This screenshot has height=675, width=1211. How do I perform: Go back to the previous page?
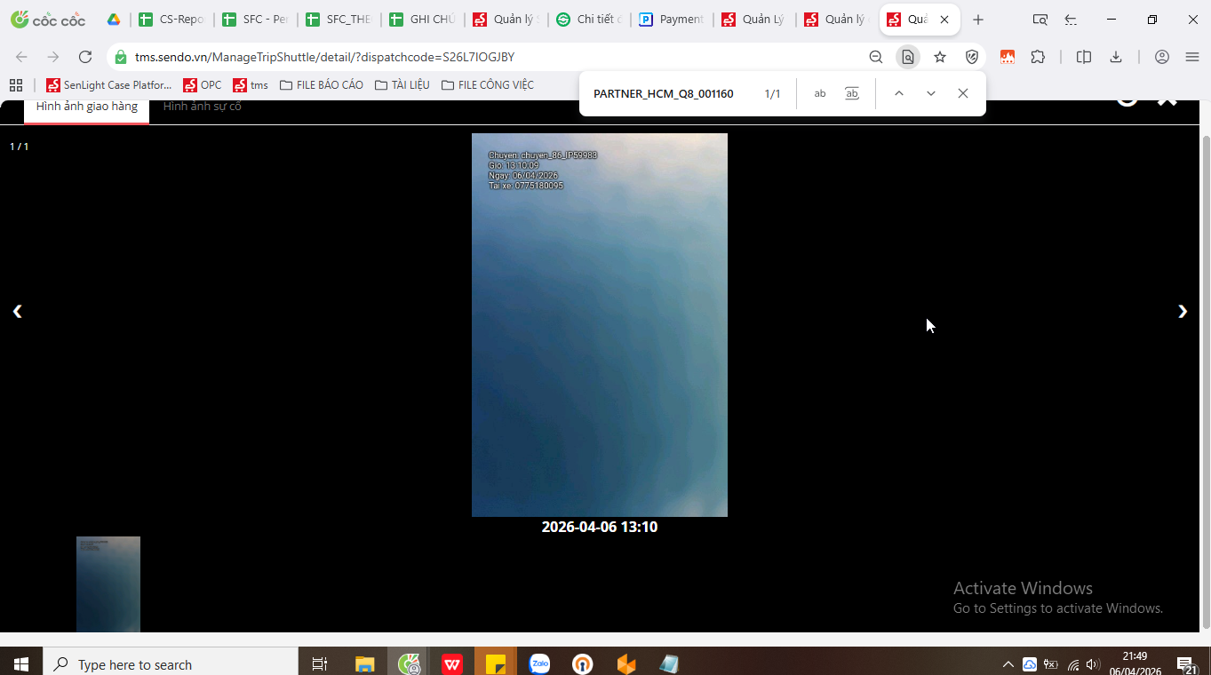coord(21,57)
